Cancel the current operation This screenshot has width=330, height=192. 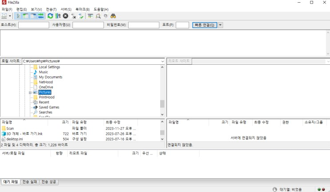tap(65, 16)
